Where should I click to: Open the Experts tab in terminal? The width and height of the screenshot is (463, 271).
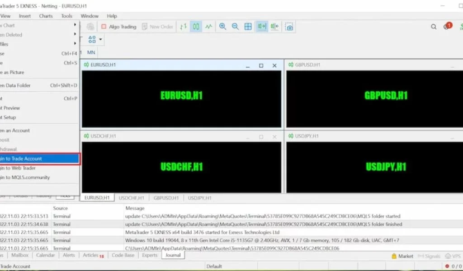pyautogui.click(x=150, y=255)
